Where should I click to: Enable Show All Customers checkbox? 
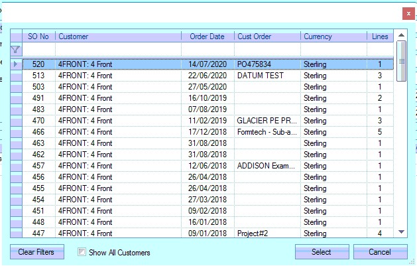point(82,252)
